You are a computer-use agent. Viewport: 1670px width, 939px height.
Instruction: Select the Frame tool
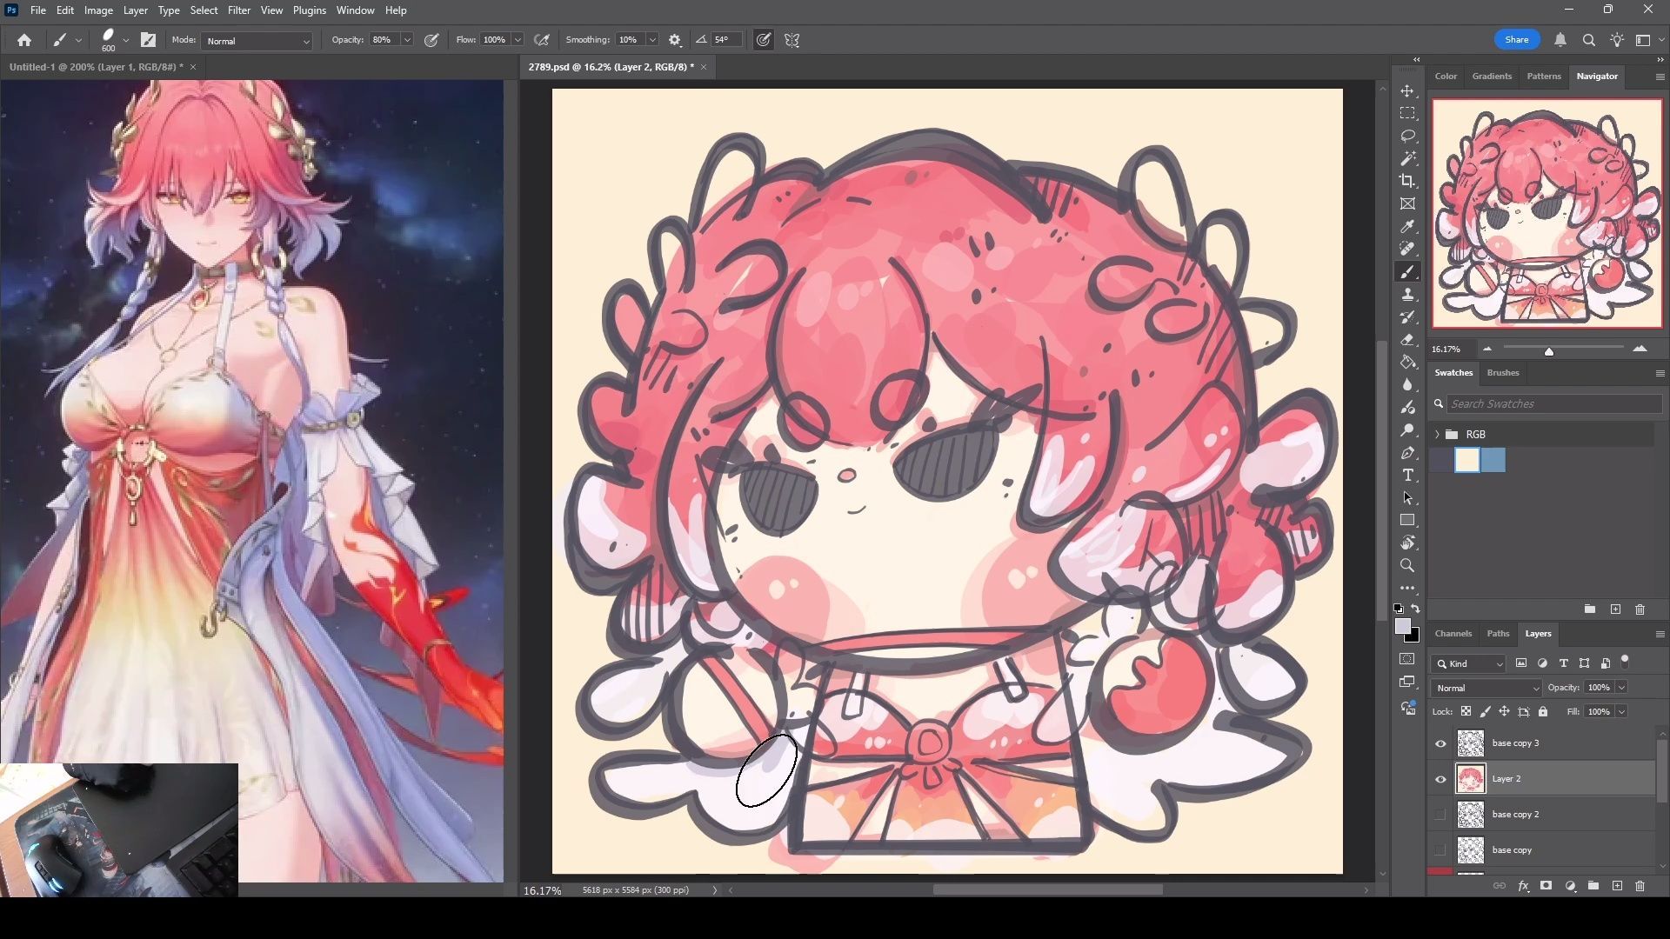(x=1407, y=204)
